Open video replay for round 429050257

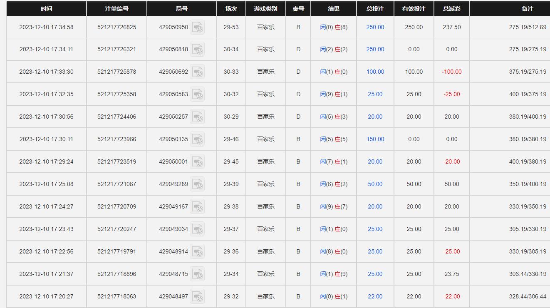[197, 117]
